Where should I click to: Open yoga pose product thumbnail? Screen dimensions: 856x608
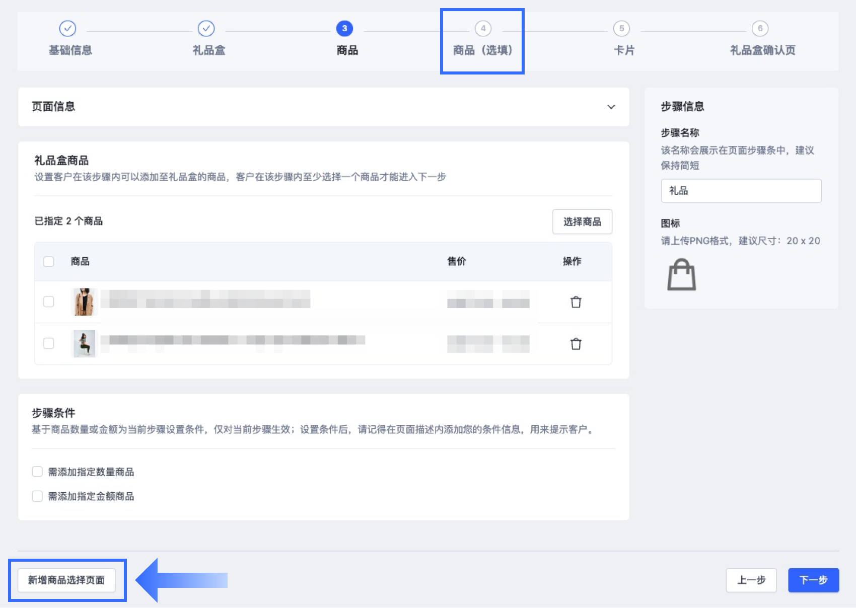[x=84, y=343]
